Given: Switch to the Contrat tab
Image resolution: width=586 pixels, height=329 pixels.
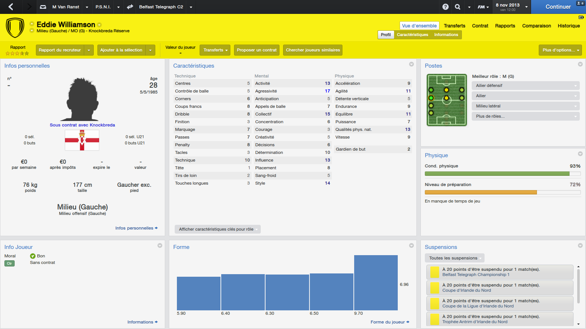Looking at the screenshot, I should pyautogui.click(x=480, y=26).
